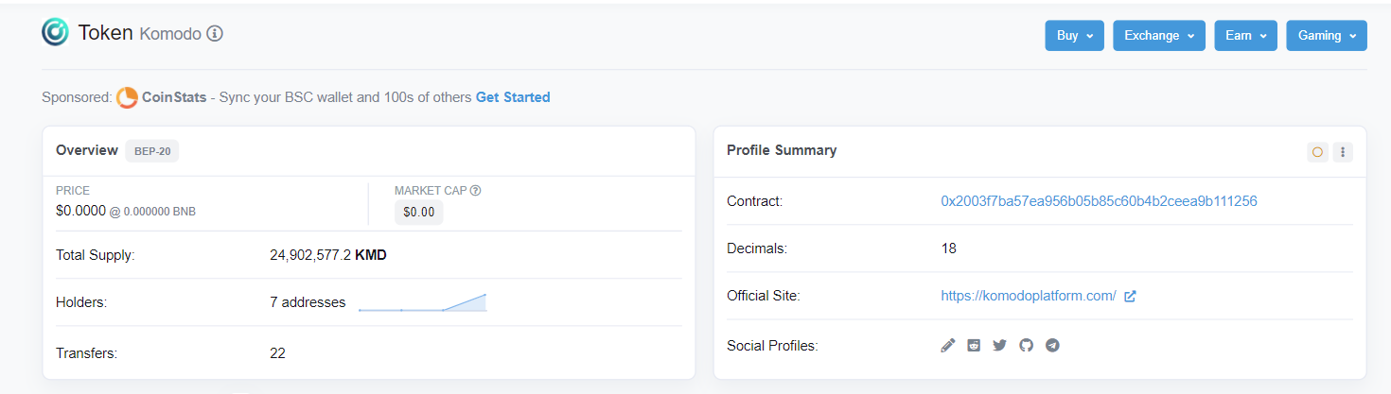Open the Telegram social profile icon
This screenshot has width=1391, height=394.
(x=1052, y=346)
